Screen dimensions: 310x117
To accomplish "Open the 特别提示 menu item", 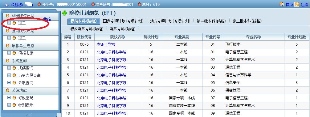I will pyautogui.click(x=26, y=105).
